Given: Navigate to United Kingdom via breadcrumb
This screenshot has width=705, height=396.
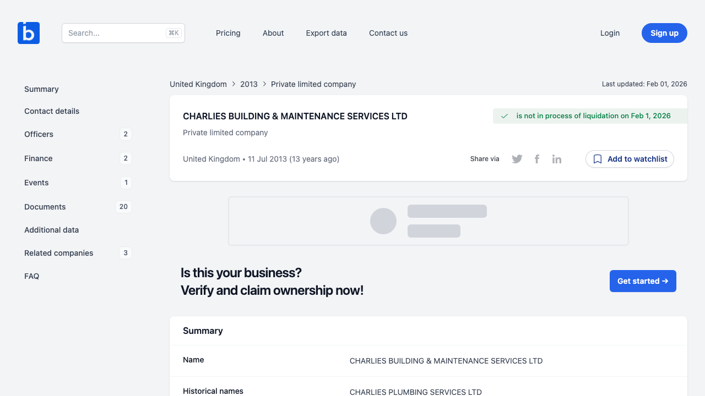Looking at the screenshot, I should (198, 84).
